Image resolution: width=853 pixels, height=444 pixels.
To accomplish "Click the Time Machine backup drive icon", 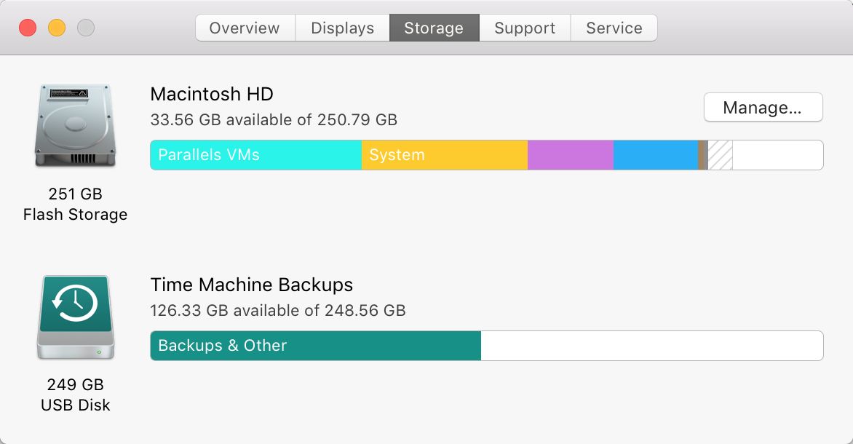I will (76, 317).
